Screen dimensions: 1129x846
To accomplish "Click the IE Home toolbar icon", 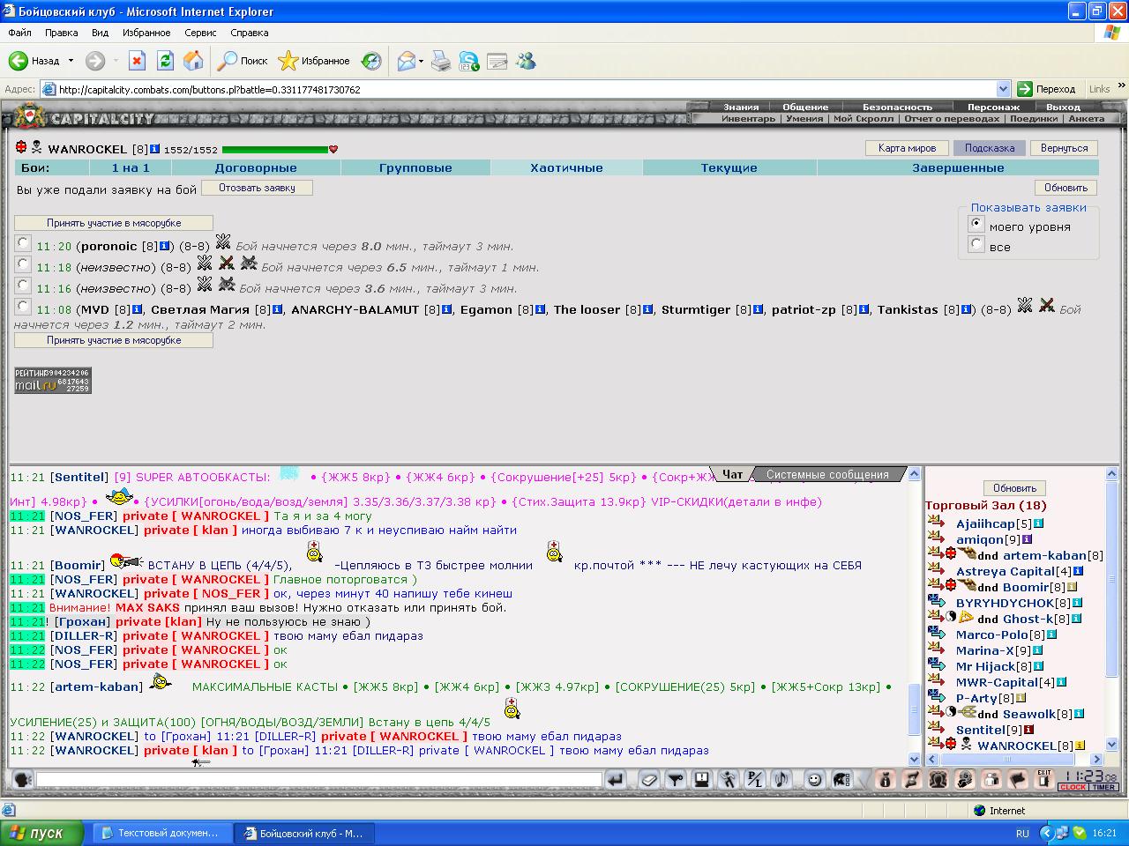I will click(193, 61).
